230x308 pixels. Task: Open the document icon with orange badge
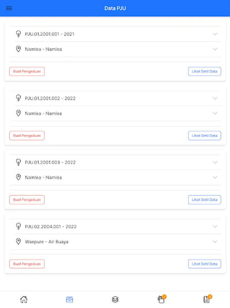pos(207,299)
